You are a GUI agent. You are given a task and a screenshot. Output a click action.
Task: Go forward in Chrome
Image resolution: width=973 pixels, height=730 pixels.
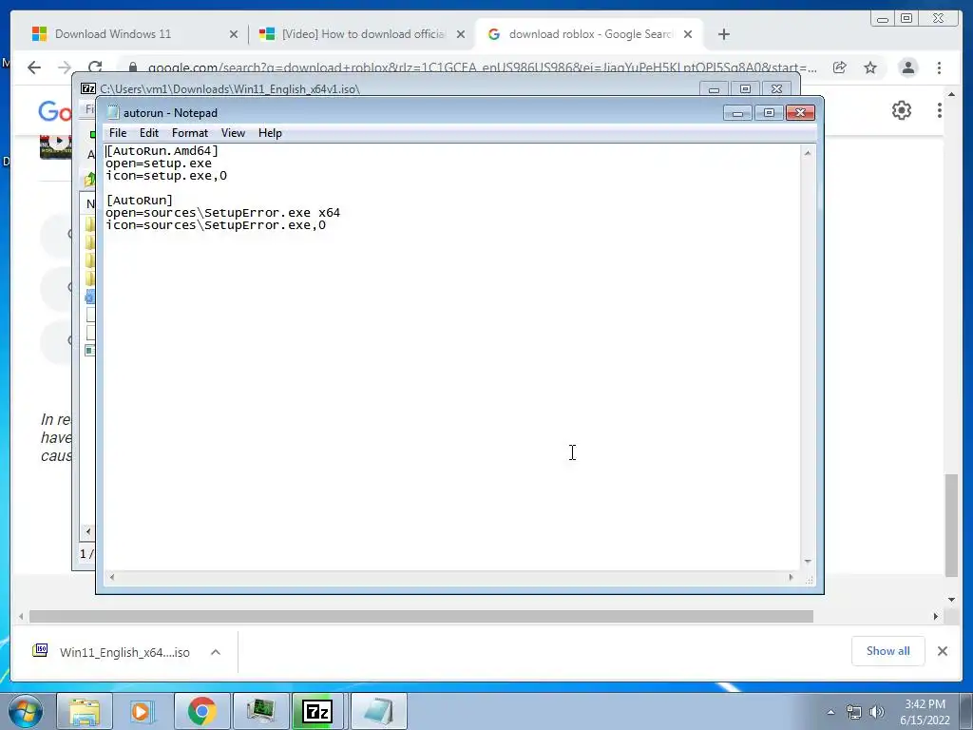[65, 67]
